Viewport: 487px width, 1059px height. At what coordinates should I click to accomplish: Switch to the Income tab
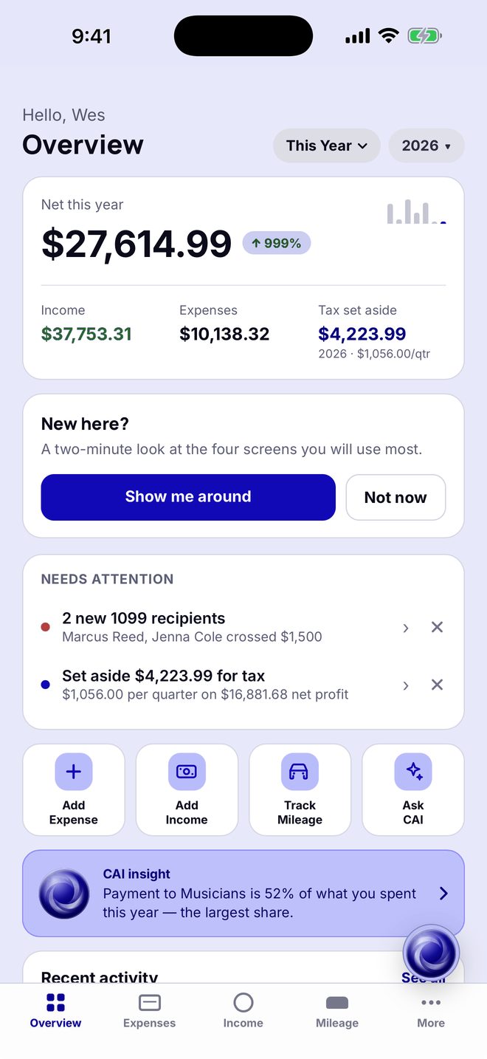(x=243, y=1011)
